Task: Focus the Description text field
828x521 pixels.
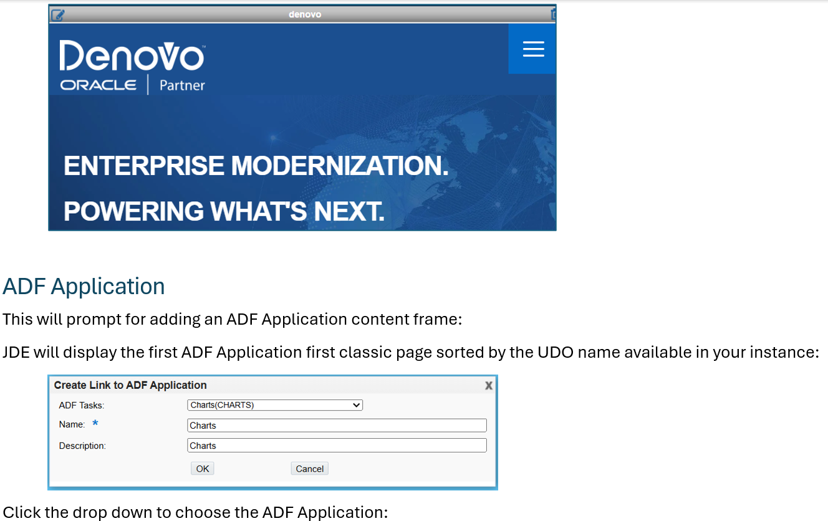Action: coord(337,446)
